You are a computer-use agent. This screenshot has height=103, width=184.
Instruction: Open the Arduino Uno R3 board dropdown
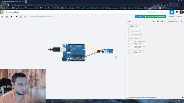point(174,21)
